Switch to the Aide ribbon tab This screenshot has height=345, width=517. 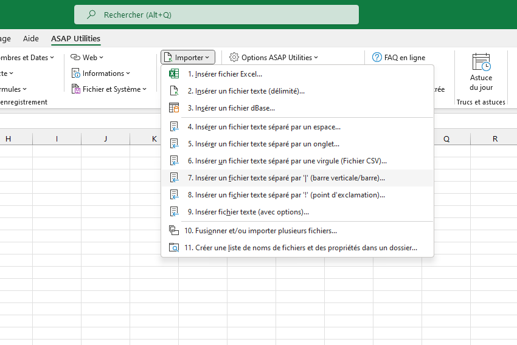pos(30,38)
